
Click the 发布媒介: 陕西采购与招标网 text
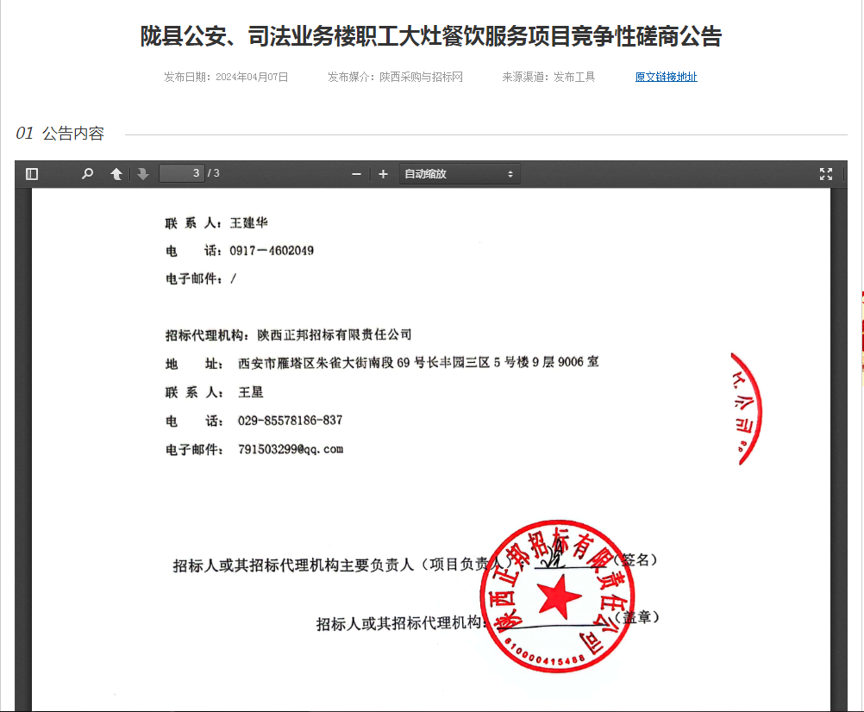click(x=395, y=77)
